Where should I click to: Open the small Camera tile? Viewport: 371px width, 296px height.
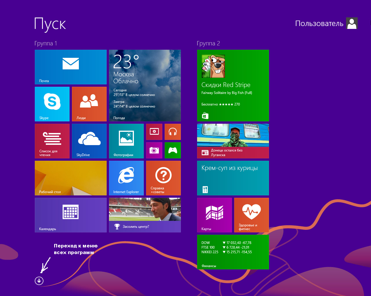[154, 150]
